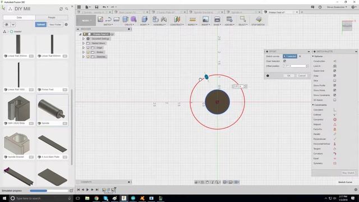
Task: Click the Select window icon
Action: pos(243,19)
